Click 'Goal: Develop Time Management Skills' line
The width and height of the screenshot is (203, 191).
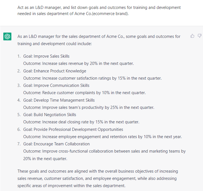[x=59, y=100]
